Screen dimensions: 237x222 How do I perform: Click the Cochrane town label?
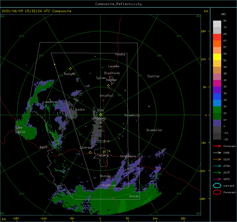(x=86, y=148)
